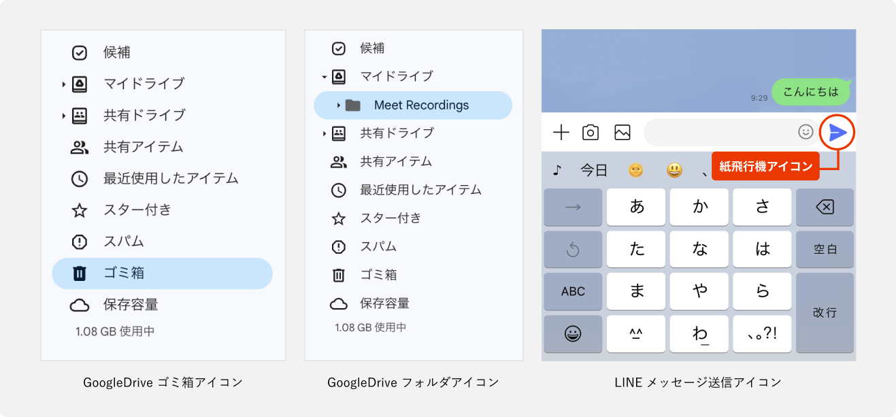
Task: Open スター付き label in left panel
Action: [137, 210]
